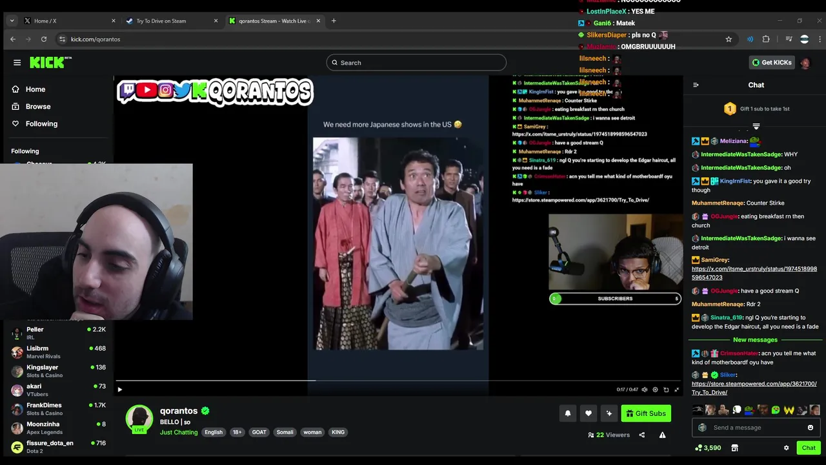Open qorantos channel avatar

[139, 418]
